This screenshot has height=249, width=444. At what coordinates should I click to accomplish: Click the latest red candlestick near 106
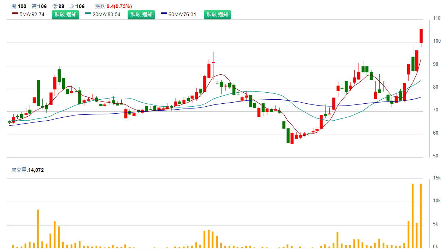click(421, 36)
